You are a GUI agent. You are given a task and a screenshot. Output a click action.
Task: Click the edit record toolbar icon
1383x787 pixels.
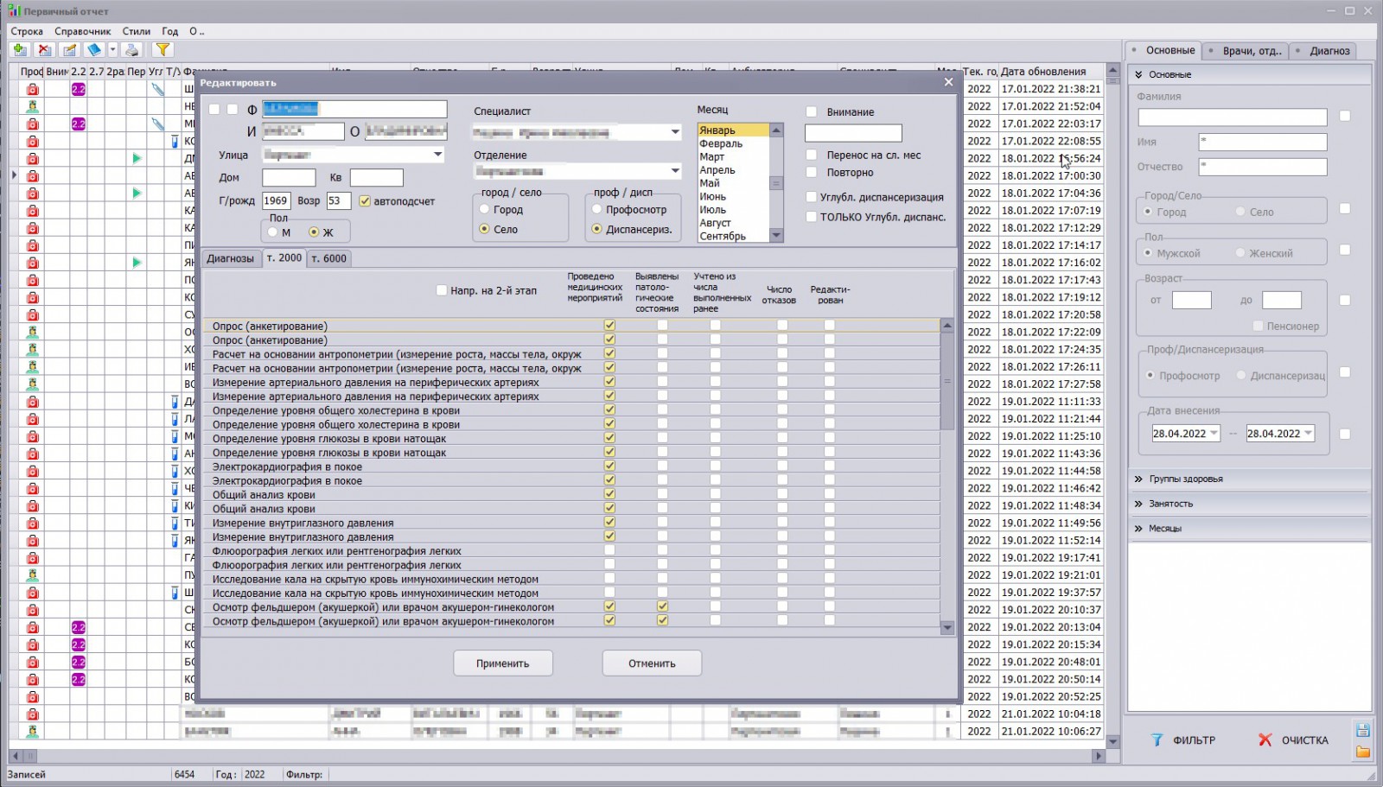[69, 50]
